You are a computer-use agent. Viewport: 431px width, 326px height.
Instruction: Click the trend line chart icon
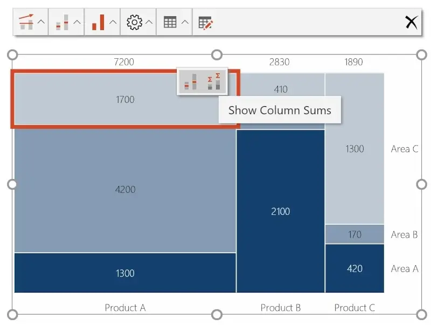tap(25, 22)
